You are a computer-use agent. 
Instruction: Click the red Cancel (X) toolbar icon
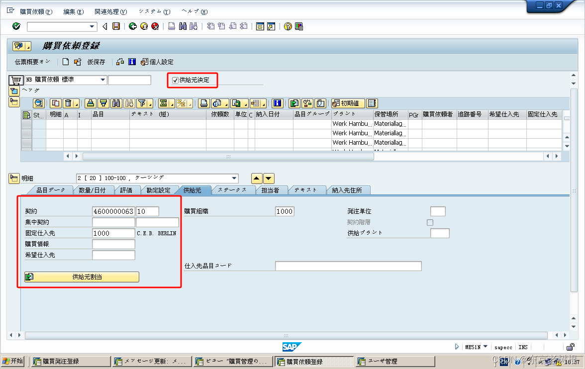pyautogui.click(x=155, y=26)
